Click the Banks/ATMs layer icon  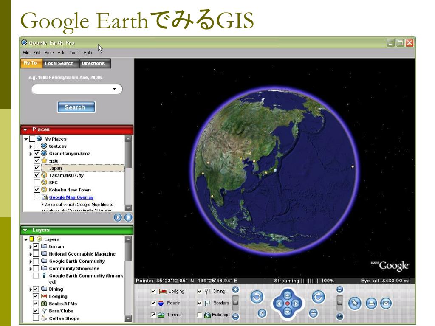(x=44, y=304)
